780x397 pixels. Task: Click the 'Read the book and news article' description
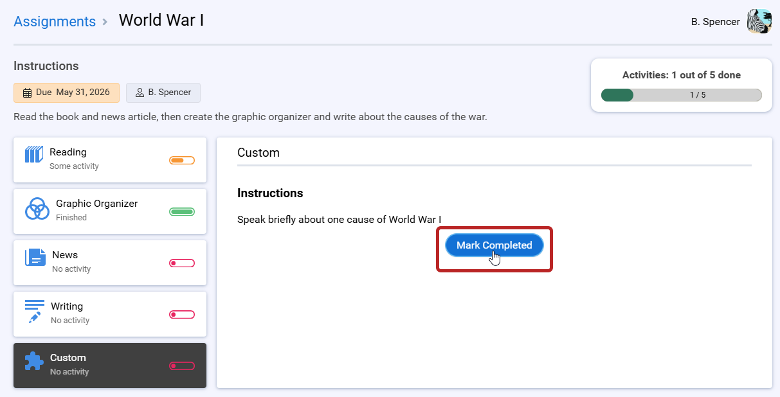tap(250, 118)
